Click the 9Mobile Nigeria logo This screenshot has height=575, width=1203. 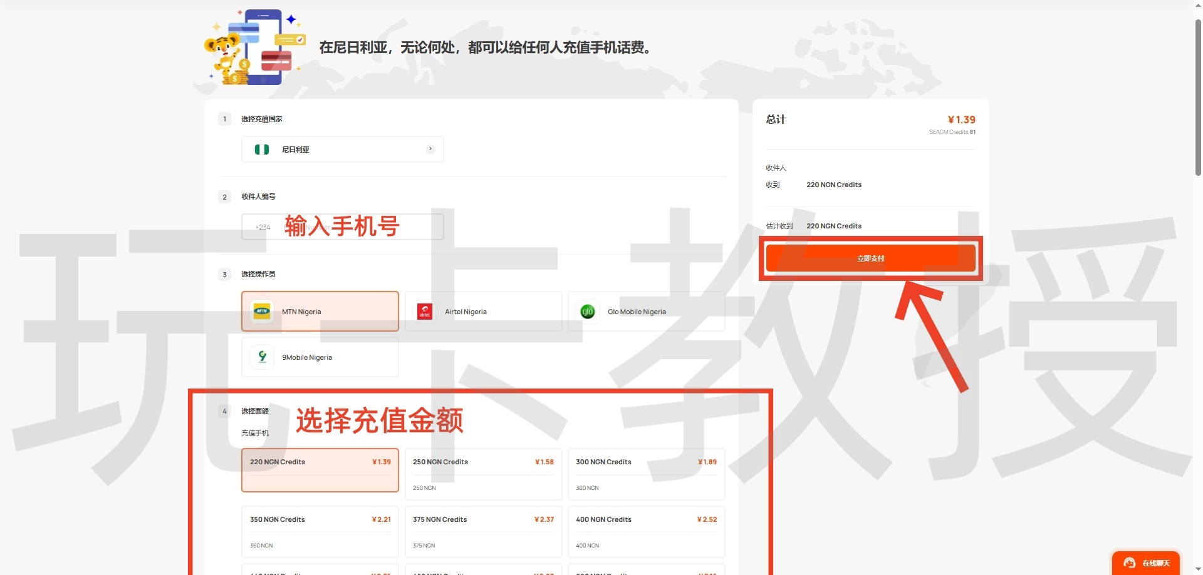click(x=262, y=357)
